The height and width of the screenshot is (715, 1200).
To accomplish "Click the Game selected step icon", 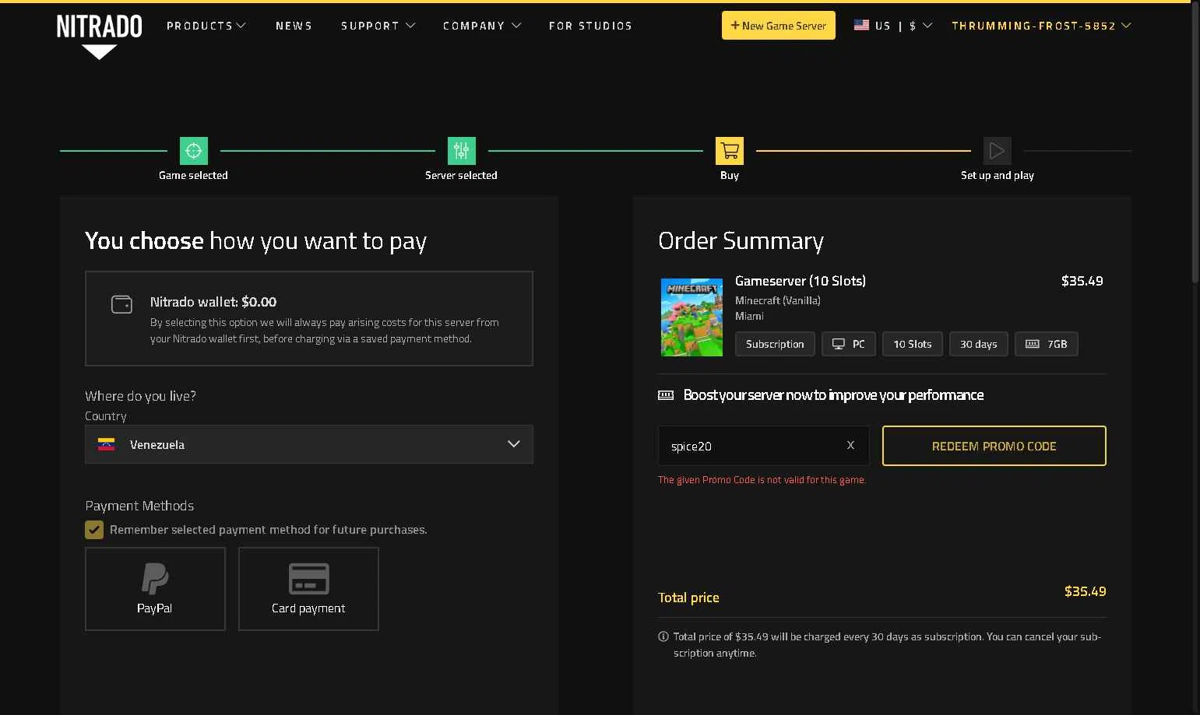I will [x=194, y=151].
